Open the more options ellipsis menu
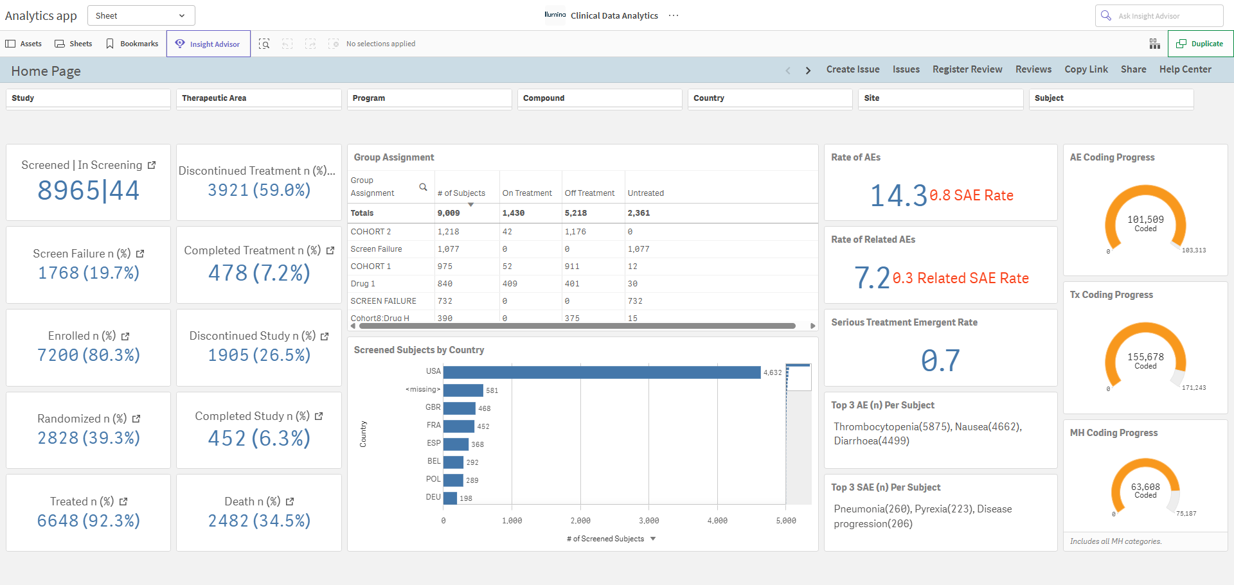 coord(674,15)
